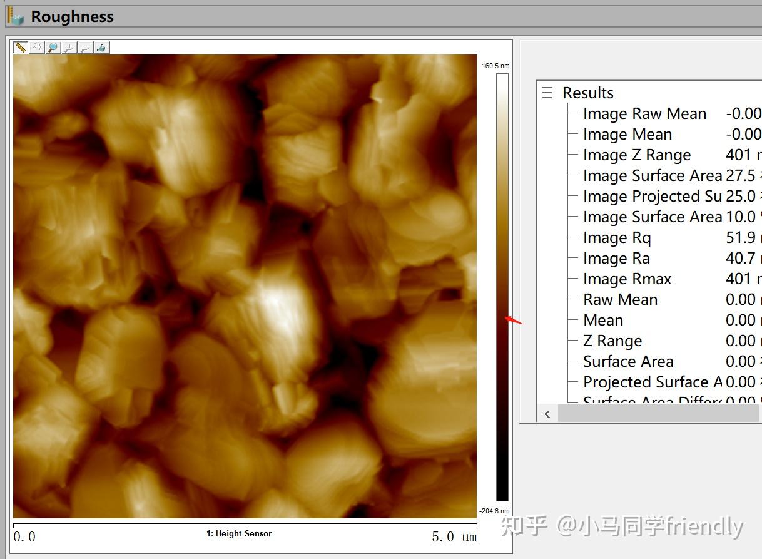Click the zoom in plus icon
This screenshot has height=559, width=762.
coord(69,47)
